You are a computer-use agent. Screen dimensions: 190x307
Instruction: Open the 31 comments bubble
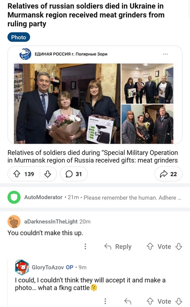[74, 174]
